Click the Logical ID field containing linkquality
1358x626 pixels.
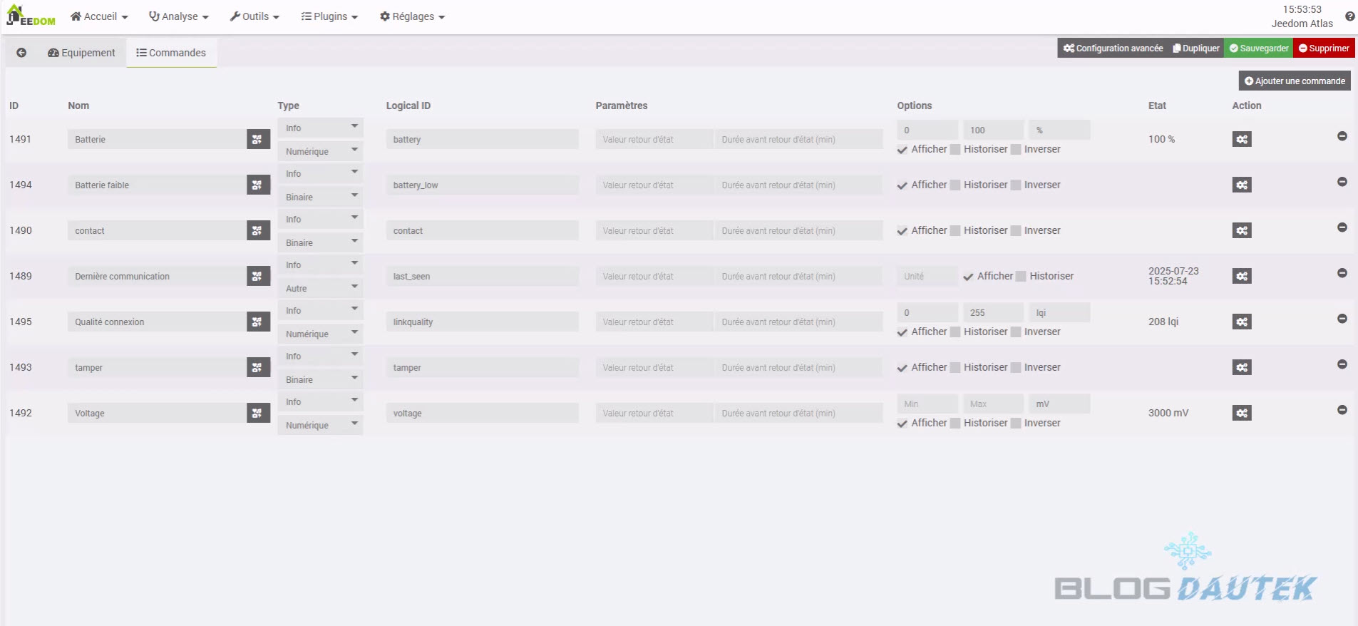(x=482, y=322)
